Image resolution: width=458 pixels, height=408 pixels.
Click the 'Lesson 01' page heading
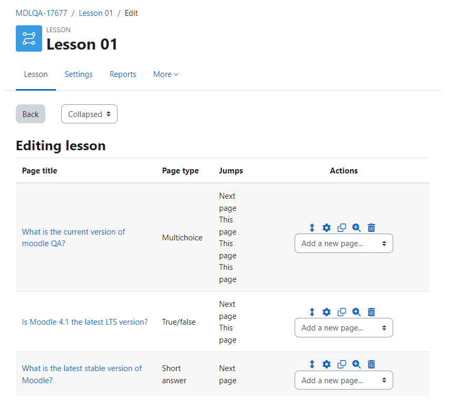click(x=82, y=44)
